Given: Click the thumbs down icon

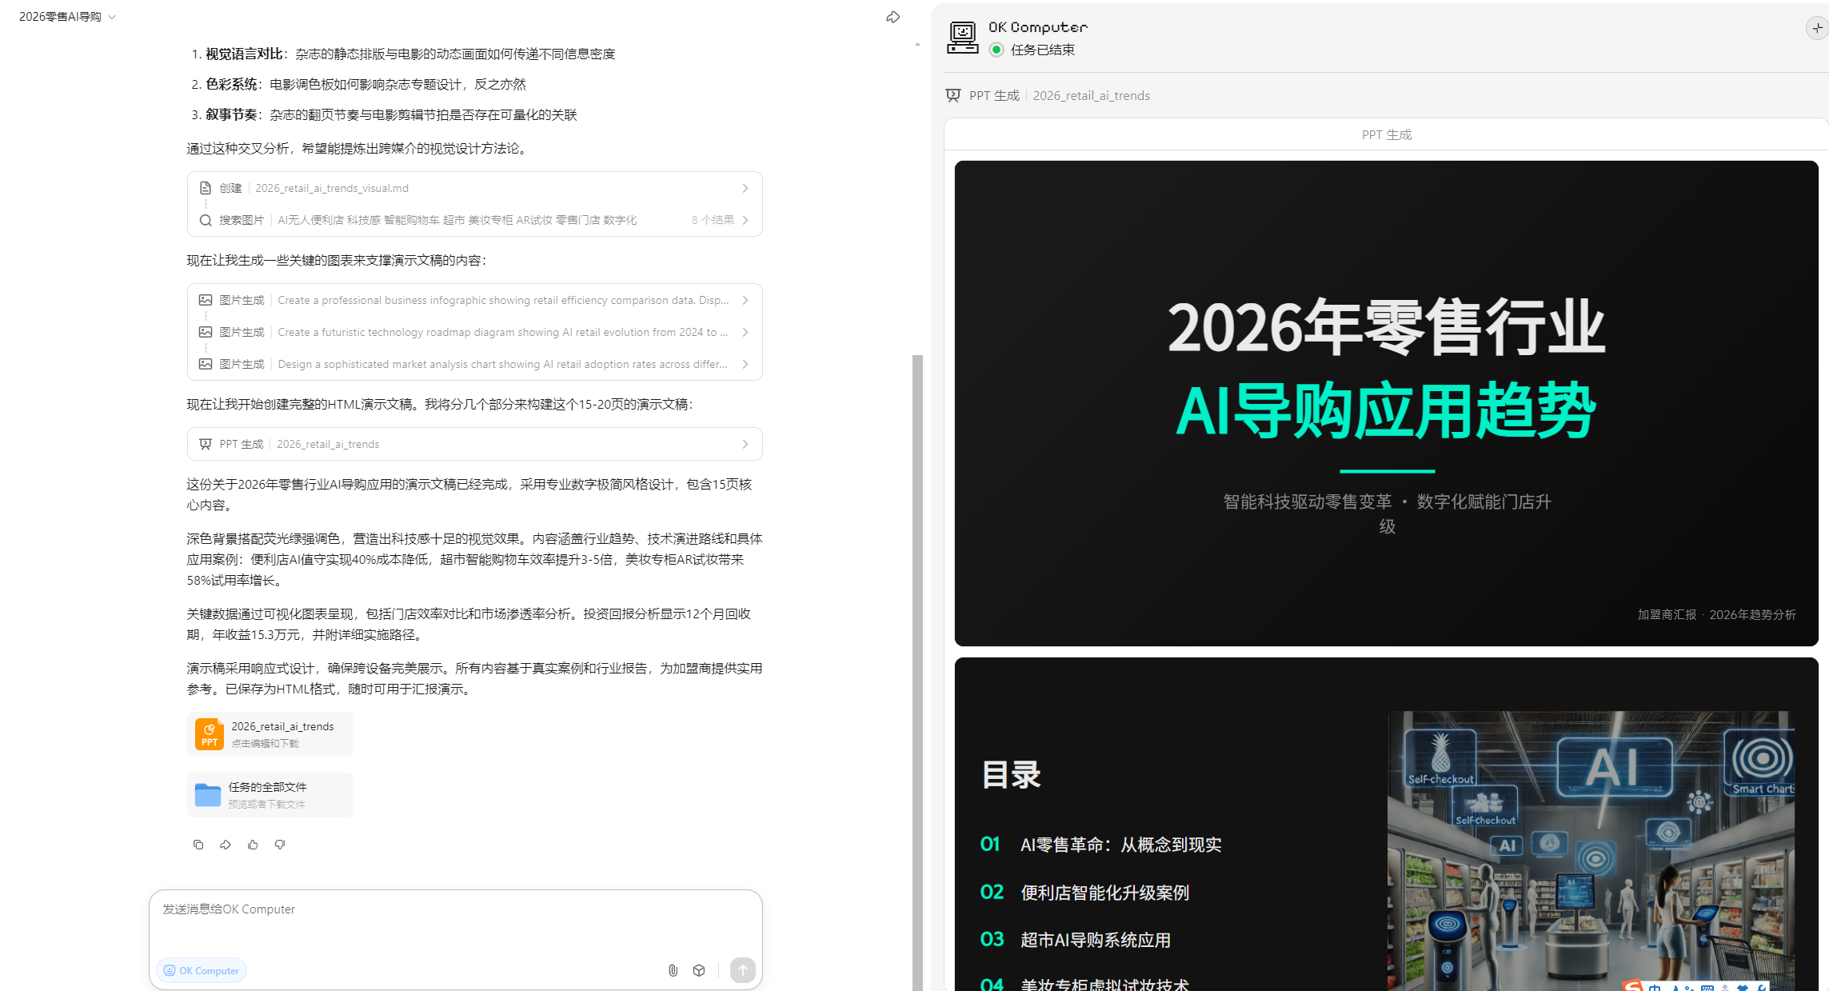Looking at the screenshot, I should (280, 845).
